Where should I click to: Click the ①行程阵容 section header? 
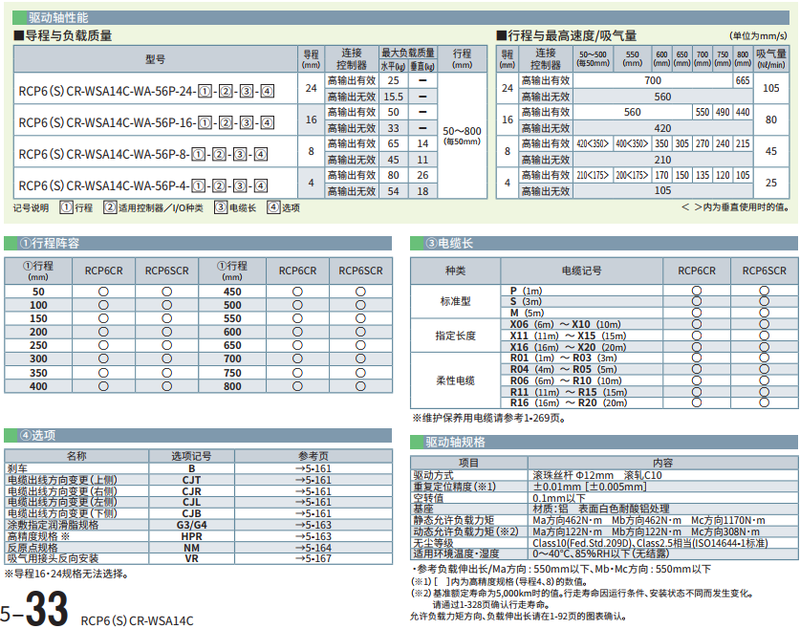pos(198,244)
